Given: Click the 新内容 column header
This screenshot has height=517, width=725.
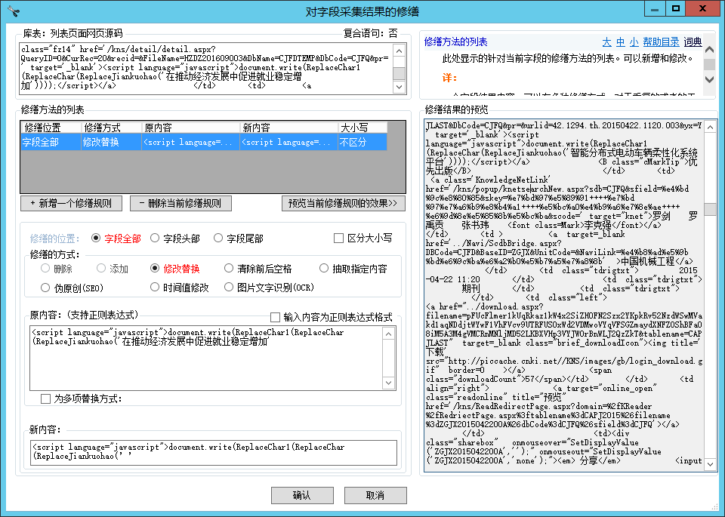Looking at the screenshot, I should click(x=289, y=128).
